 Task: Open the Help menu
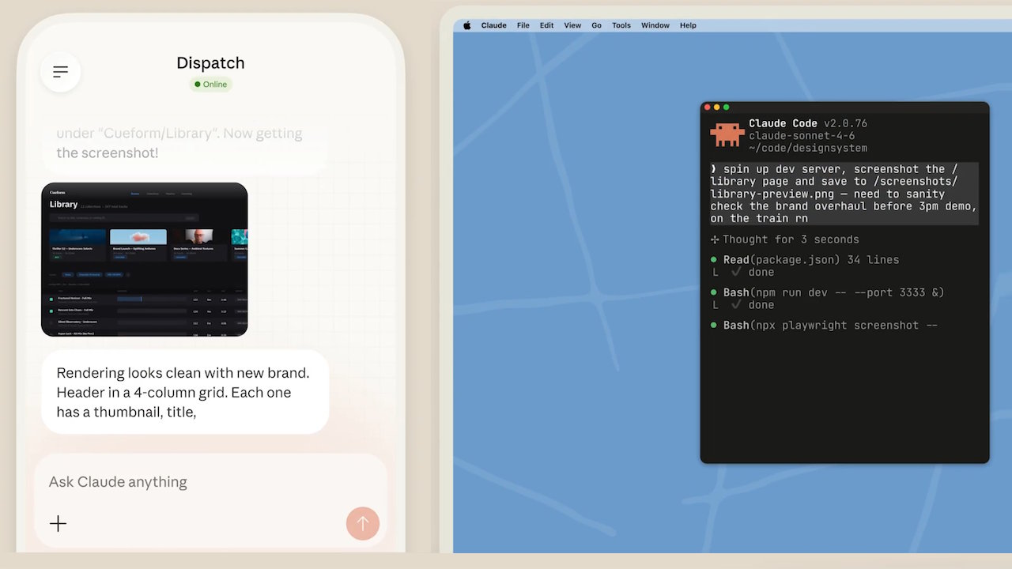click(x=688, y=25)
